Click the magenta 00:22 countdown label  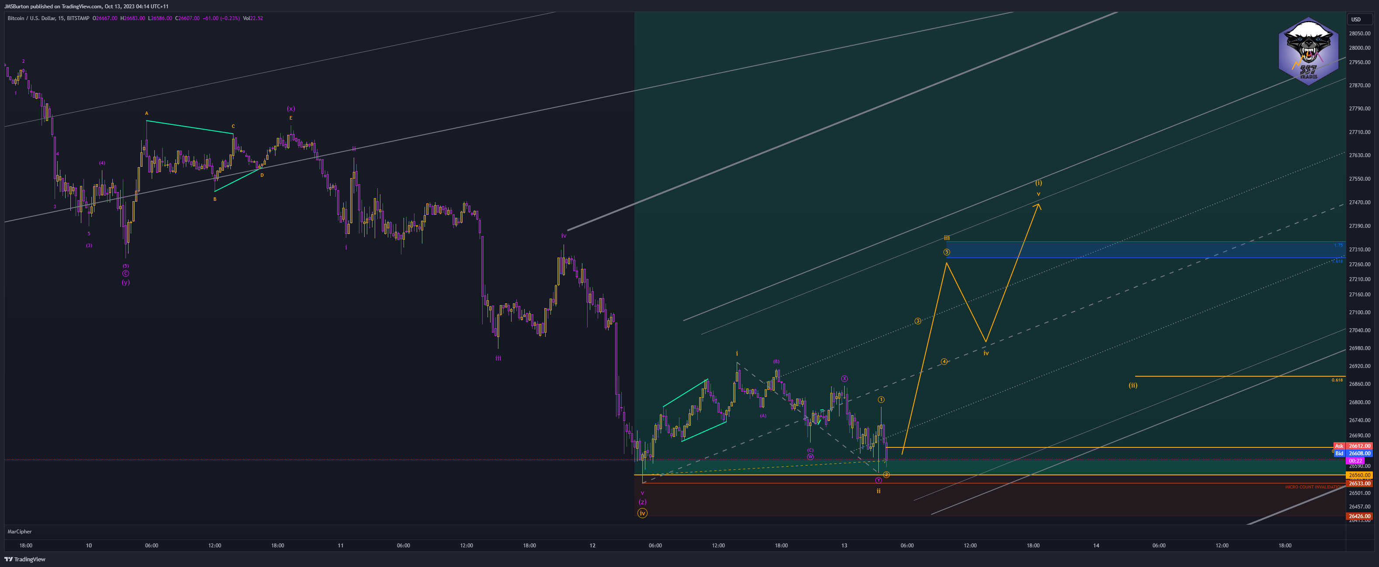[x=1355, y=460]
